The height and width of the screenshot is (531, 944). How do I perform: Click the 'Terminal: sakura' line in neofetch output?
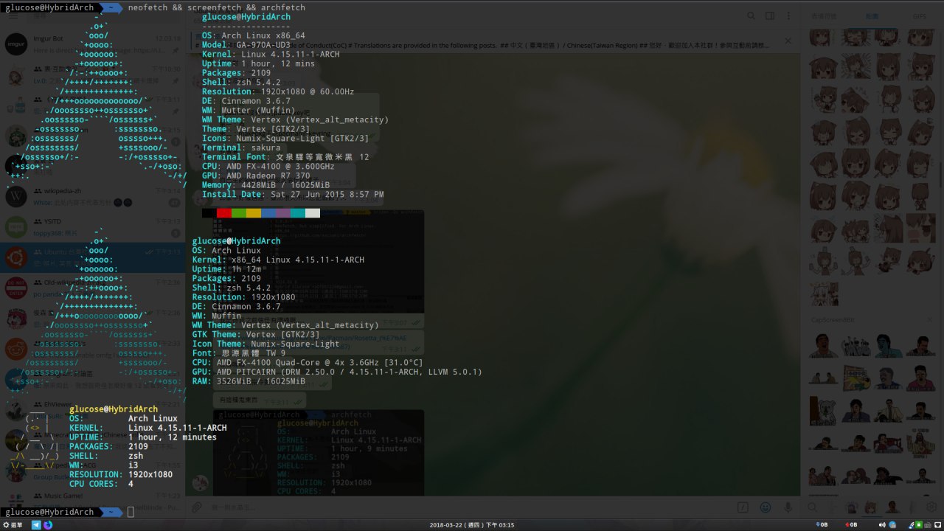click(x=241, y=147)
